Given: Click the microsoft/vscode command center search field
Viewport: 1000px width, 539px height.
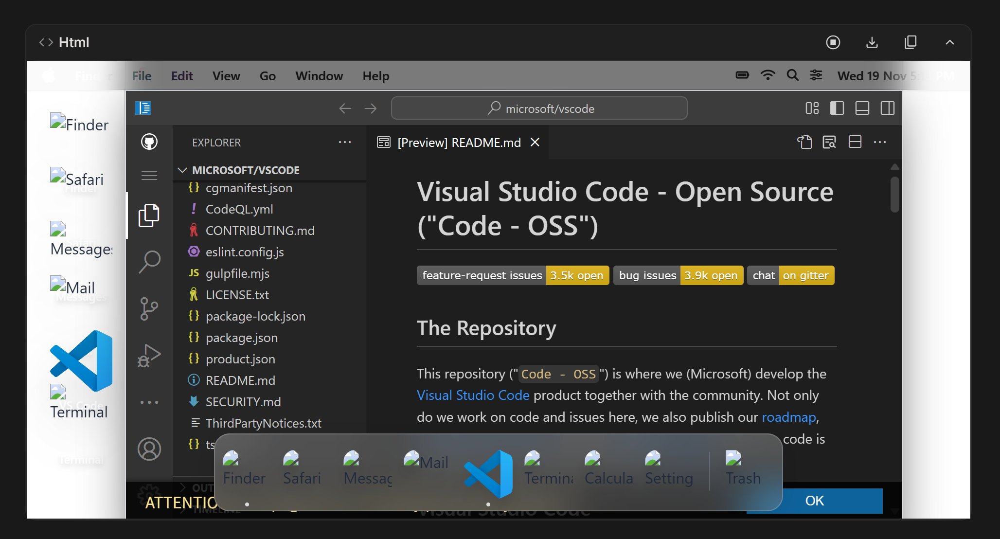Looking at the screenshot, I should tap(539, 108).
